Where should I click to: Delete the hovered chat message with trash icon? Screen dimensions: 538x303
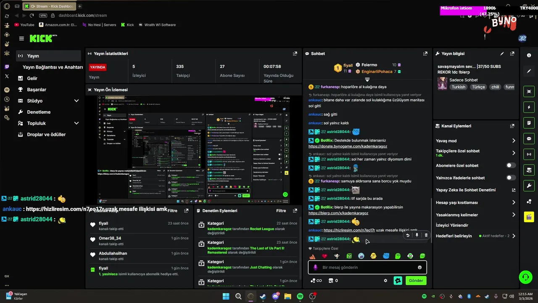pyautogui.click(x=426, y=235)
